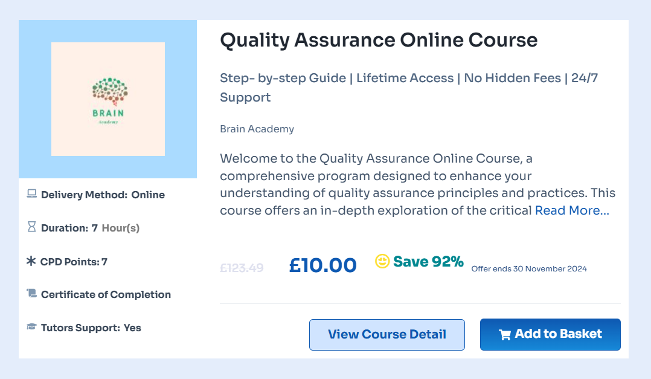Click the Offer ends 30 November 2024 text
Viewport: 651px width, 379px height.
tap(528, 268)
